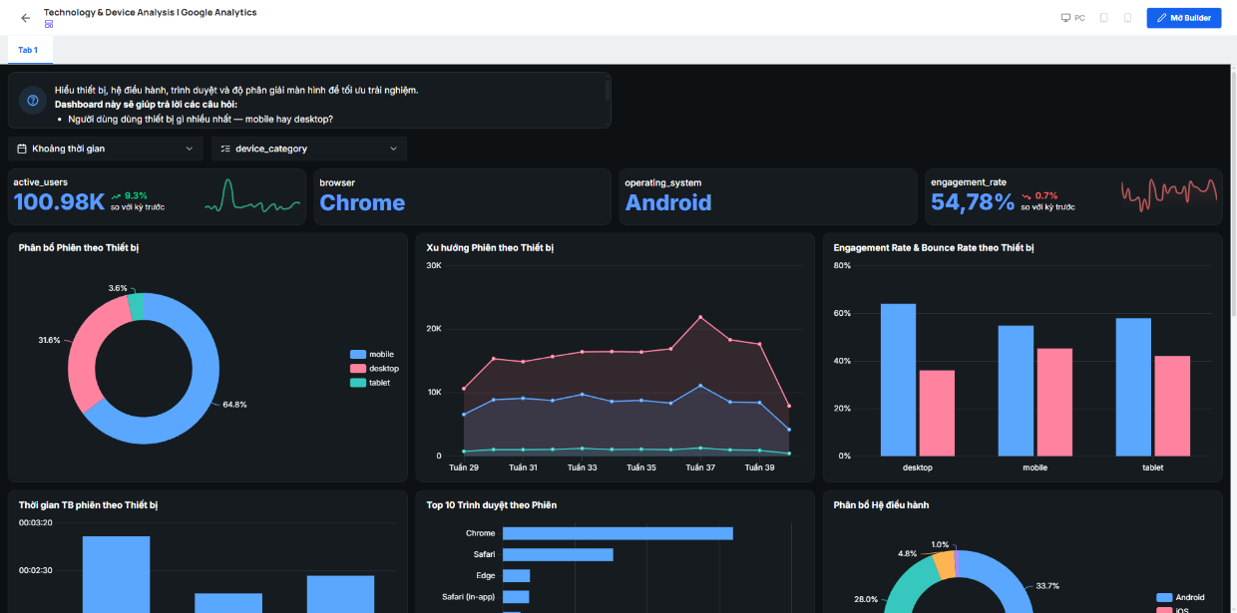Click the 54,78% engagement rate value
Viewport: 1237px width, 613px height.
pos(973,202)
